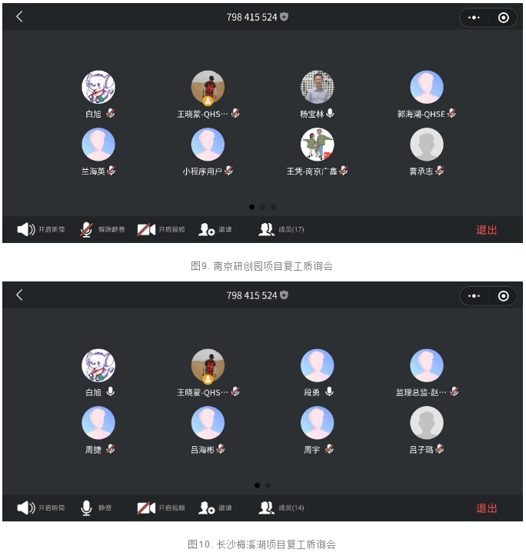Screen dimensions: 526x556
Task: Click the circular target icon in the bottom meeting header
Action: (x=503, y=296)
